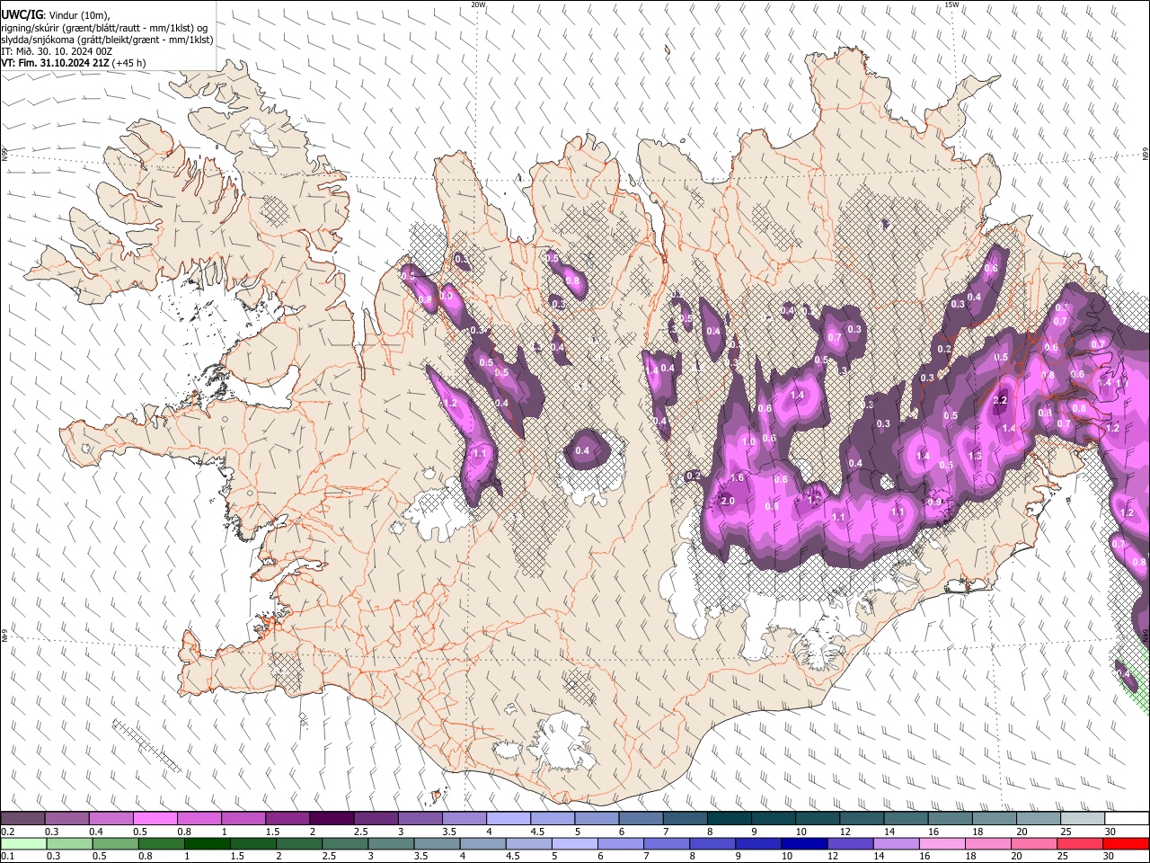Viewport: 1150px width, 863px height.
Task: Click the light grey 25 swatch in snow legend
Action: pos(1082,818)
